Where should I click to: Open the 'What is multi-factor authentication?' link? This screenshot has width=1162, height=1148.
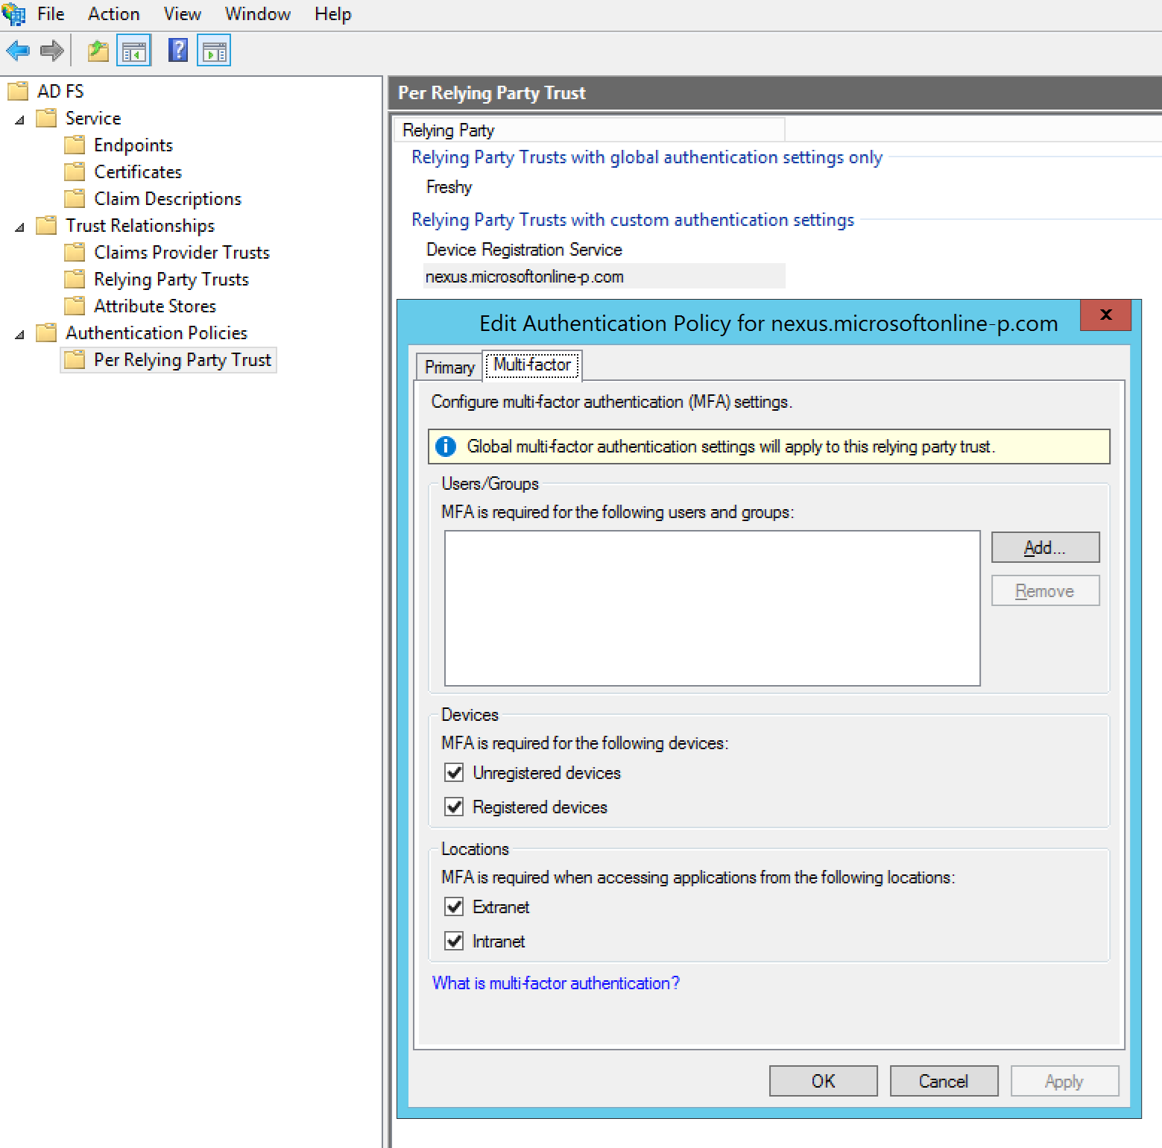point(555,983)
